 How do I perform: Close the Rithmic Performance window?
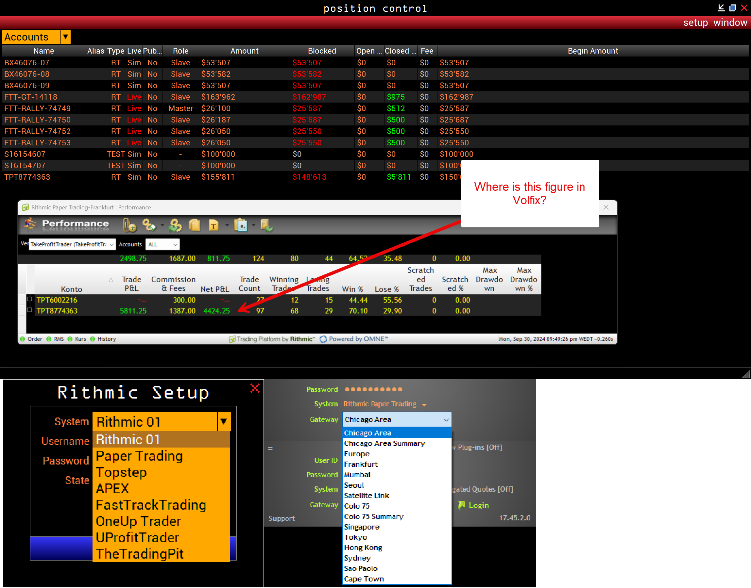point(606,207)
